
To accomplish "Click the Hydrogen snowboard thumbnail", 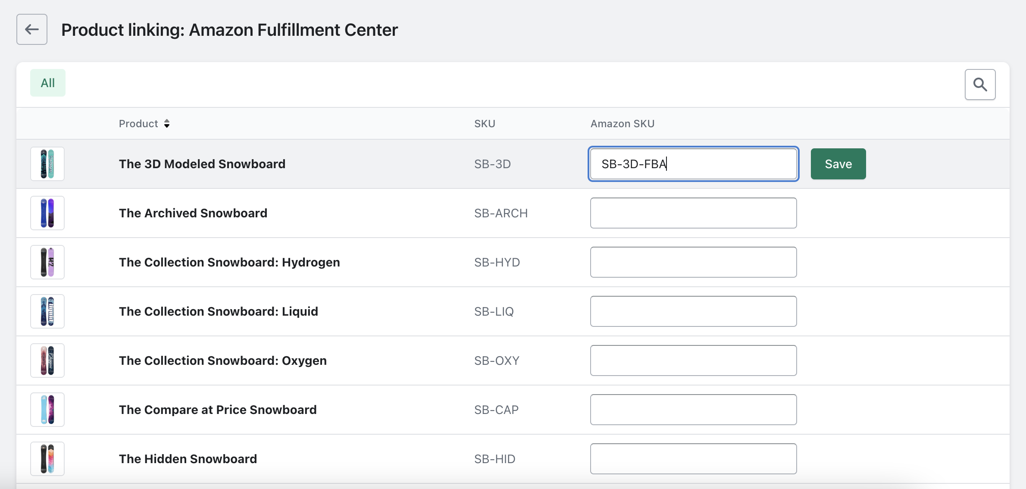I will pyautogui.click(x=47, y=262).
